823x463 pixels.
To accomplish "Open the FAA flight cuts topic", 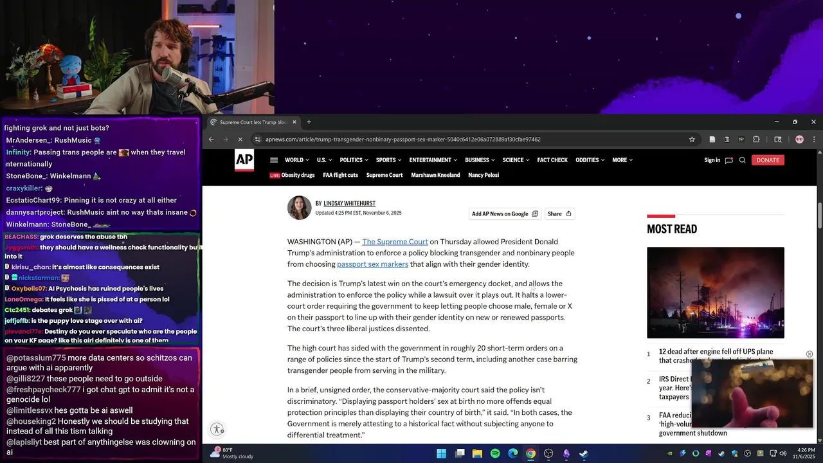I will click(340, 175).
